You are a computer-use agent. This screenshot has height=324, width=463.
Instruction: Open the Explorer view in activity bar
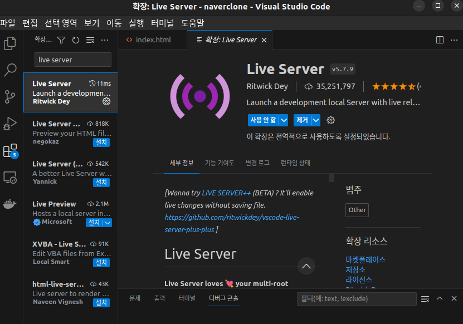pos(10,43)
